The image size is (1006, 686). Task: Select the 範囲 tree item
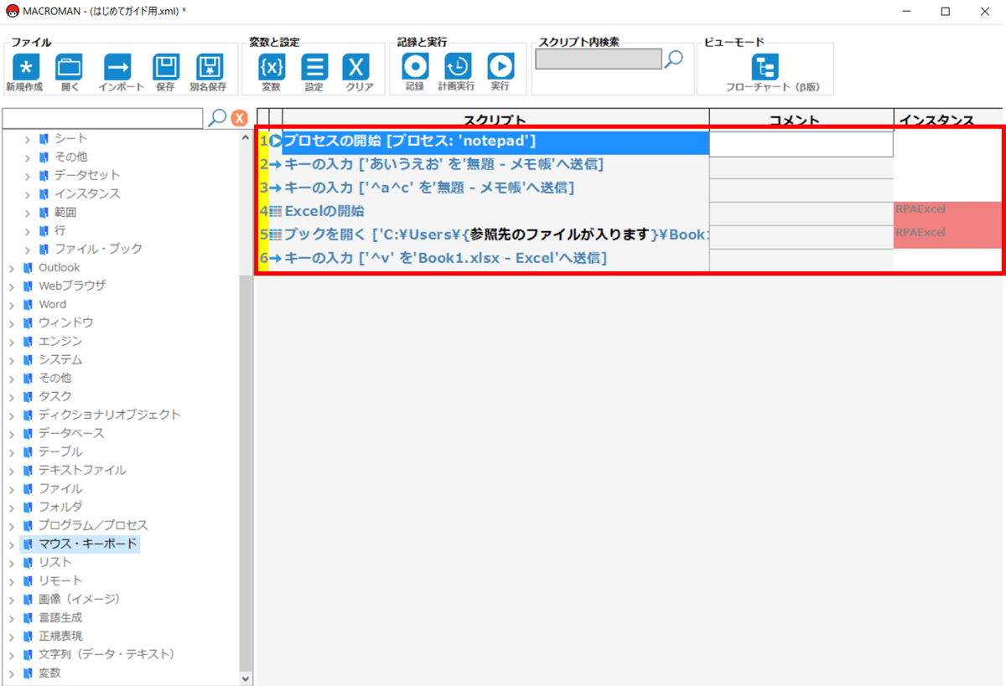coord(65,212)
